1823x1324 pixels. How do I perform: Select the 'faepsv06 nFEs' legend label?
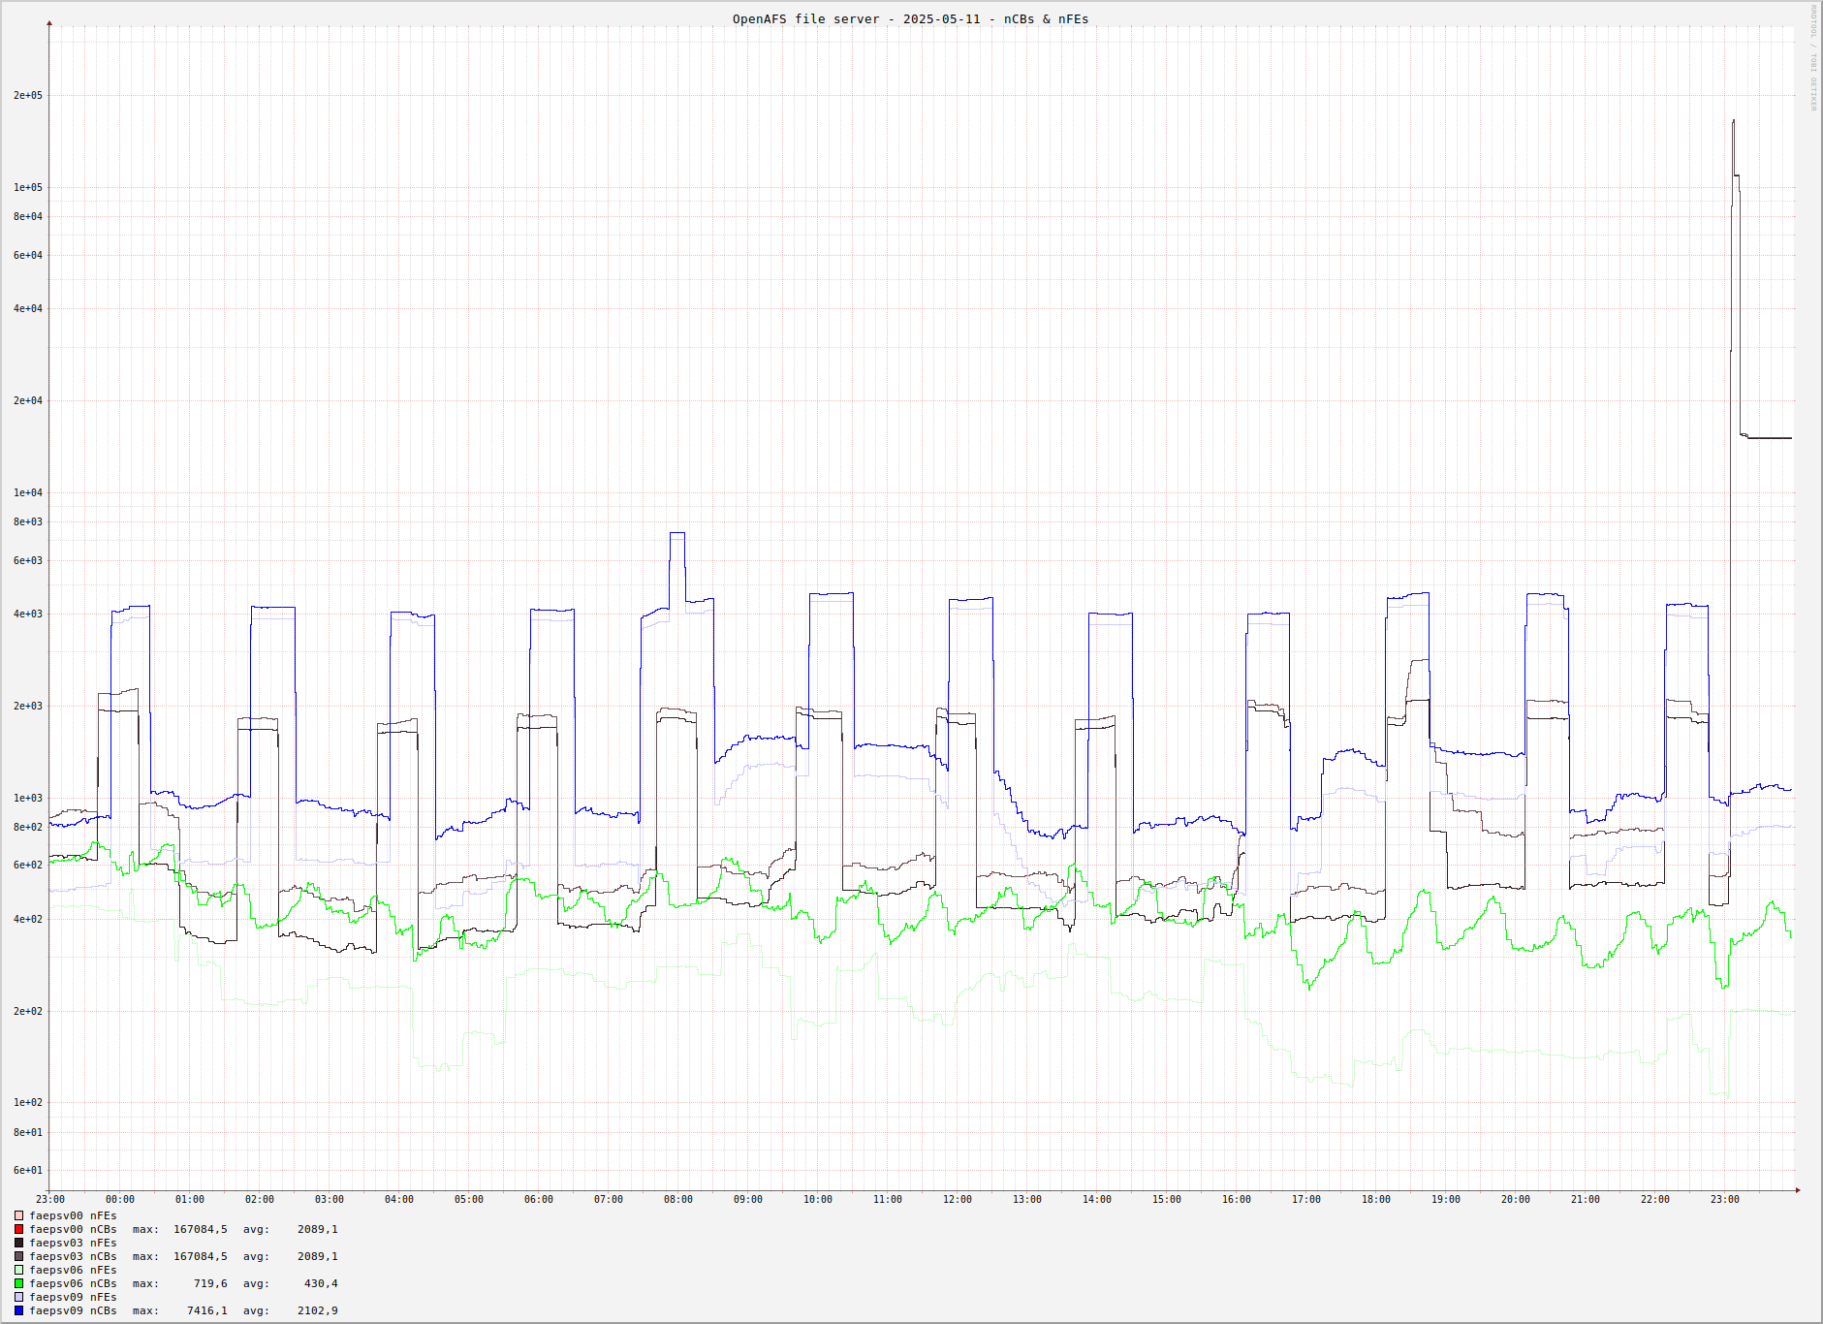click(x=73, y=1270)
